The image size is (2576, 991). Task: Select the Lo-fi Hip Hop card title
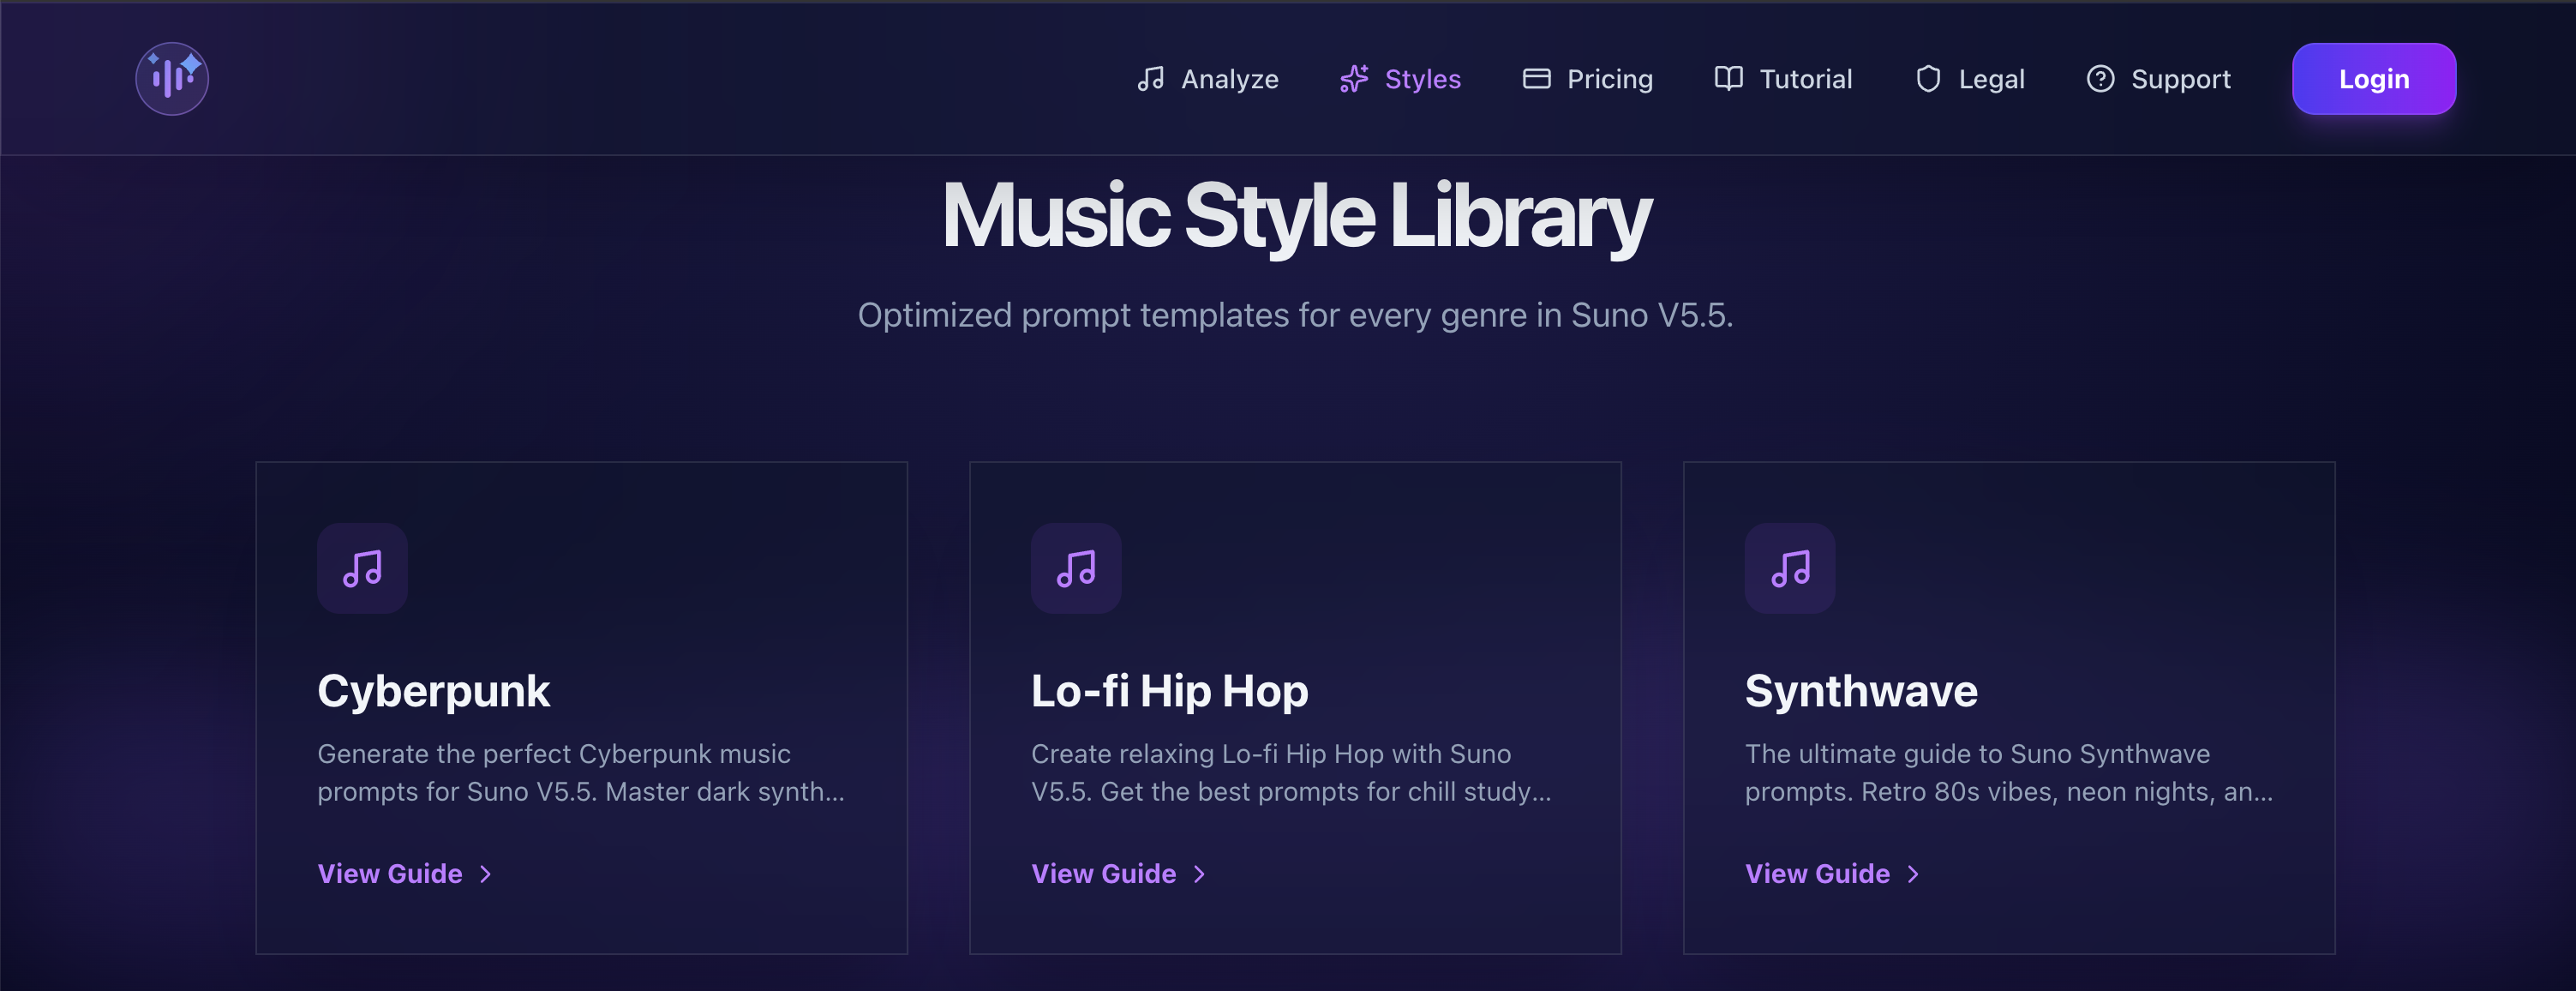click(x=1169, y=691)
